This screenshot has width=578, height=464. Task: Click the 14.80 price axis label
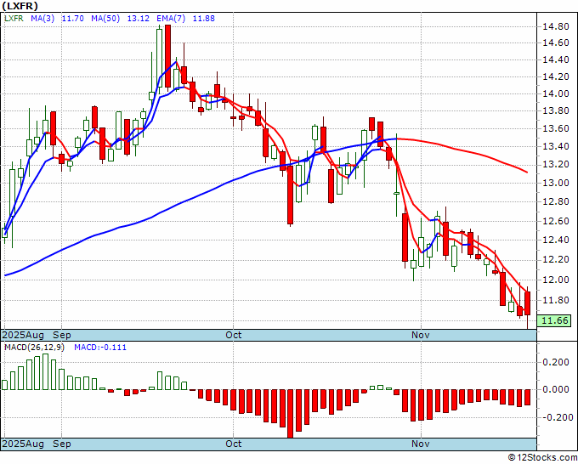[x=556, y=26]
